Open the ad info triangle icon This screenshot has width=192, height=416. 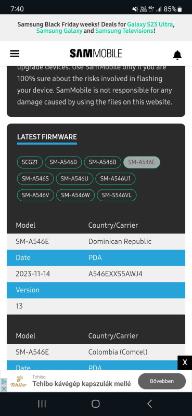[x=4, y=381]
